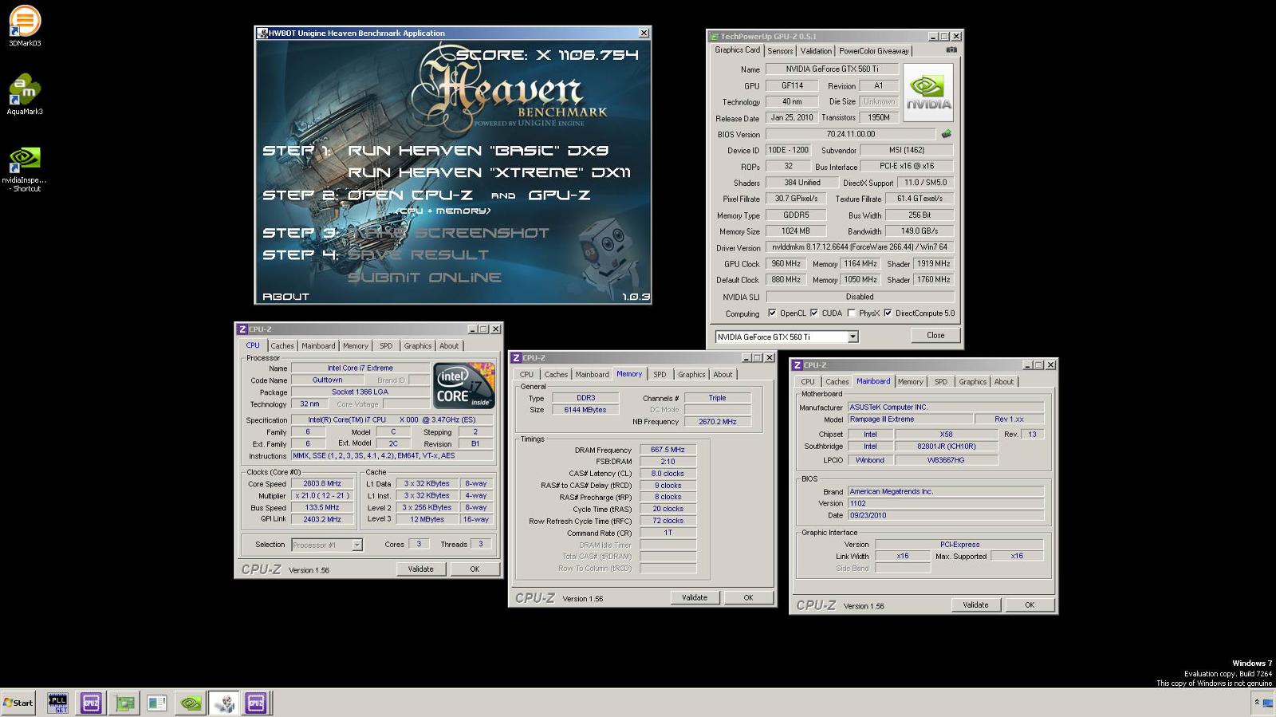1276x717 pixels.
Task: Open the GPU selection dropdown in GPU-Z
Action: pyautogui.click(x=853, y=337)
